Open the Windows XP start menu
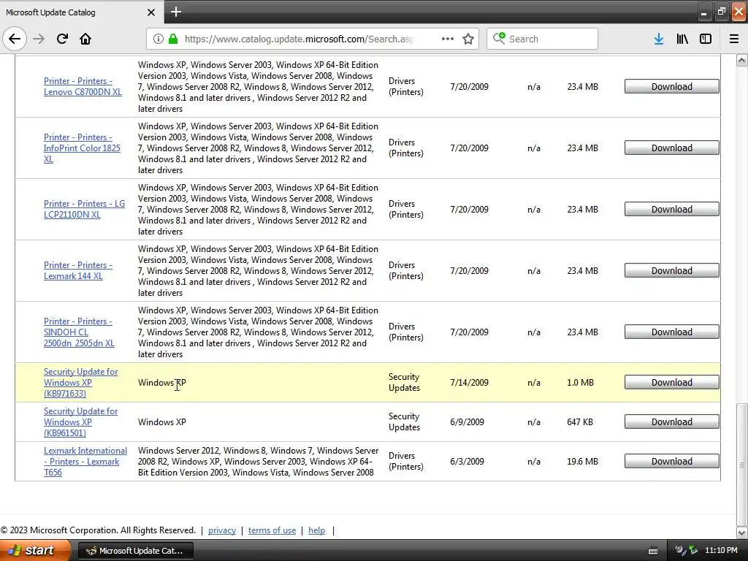 click(x=35, y=550)
